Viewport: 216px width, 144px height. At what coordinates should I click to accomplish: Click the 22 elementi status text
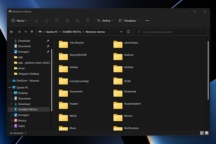[x=16, y=133]
